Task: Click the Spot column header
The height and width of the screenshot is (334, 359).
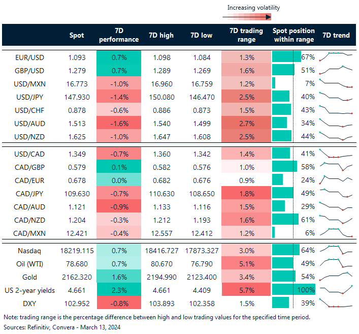Action: (77, 35)
